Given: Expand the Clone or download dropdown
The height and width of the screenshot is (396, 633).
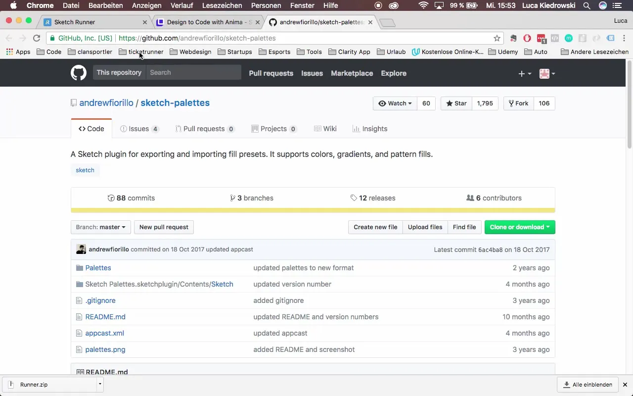Looking at the screenshot, I should [520, 227].
